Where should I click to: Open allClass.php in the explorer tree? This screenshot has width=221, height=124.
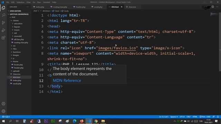tap(19, 40)
